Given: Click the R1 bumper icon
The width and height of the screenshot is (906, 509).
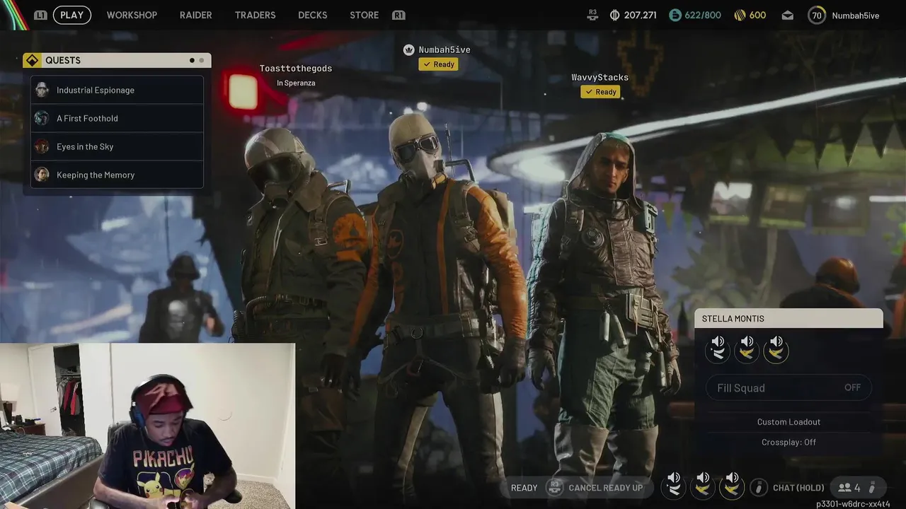Looking at the screenshot, I should (x=398, y=15).
